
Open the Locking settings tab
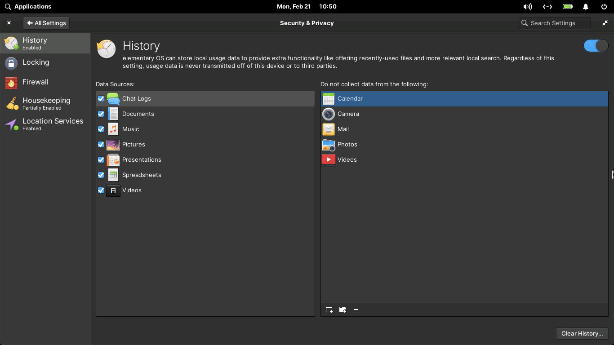(x=36, y=62)
